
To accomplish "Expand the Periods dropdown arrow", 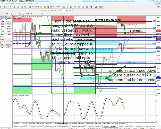I will (x=98, y=7).
